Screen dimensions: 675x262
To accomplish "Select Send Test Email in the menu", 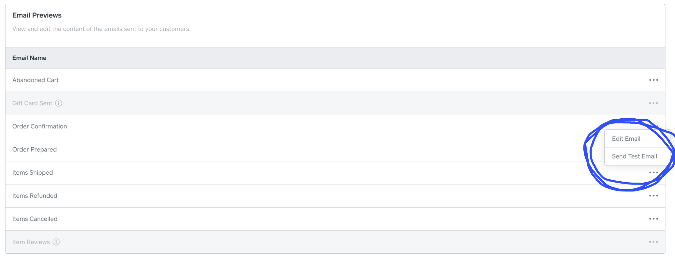I will [x=634, y=156].
